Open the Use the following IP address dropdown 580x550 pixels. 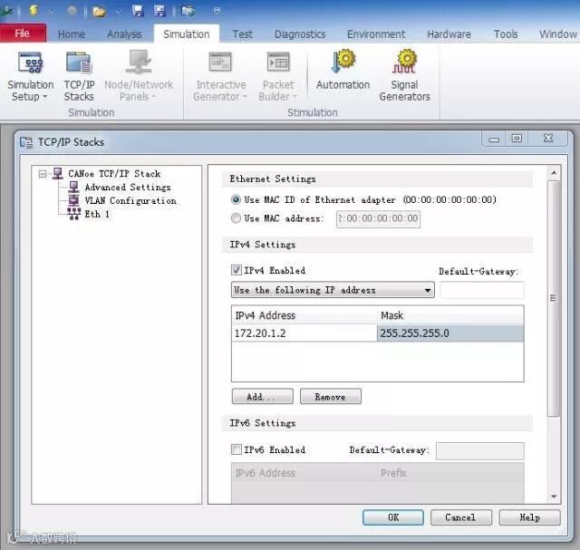point(333,290)
